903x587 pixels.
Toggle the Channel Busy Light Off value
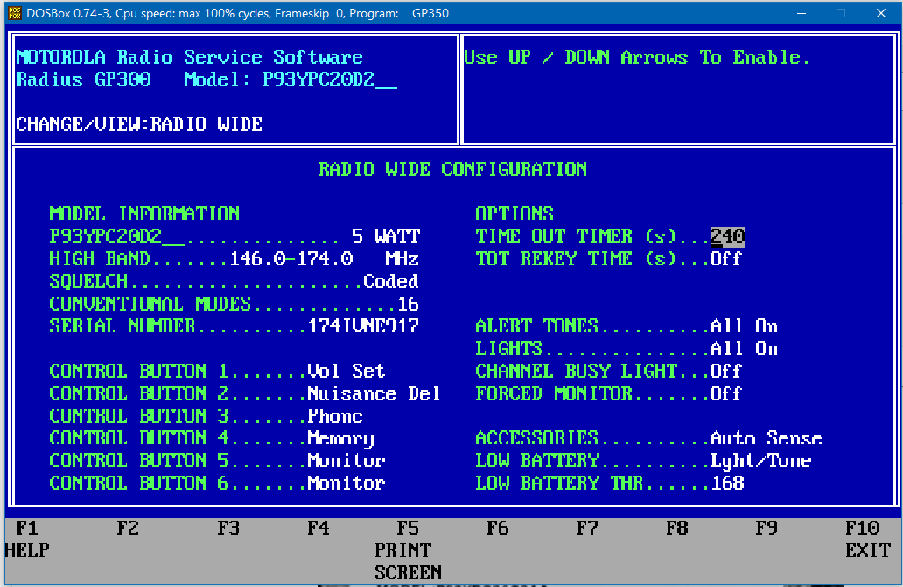coord(726,371)
